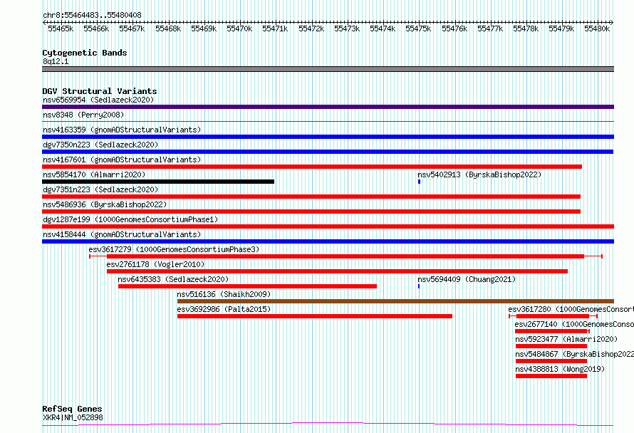Select the red esv3692986 variant bar
The width and height of the screenshot is (634, 433).
pyautogui.click(x=315, y=316)
